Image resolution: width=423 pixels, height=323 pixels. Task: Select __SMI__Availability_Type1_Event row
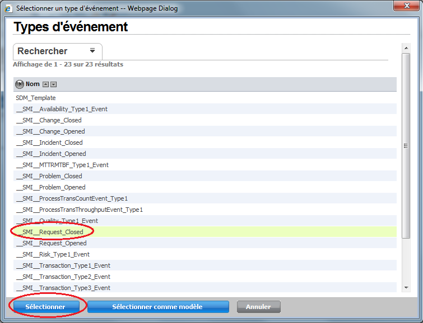(205, 109)
